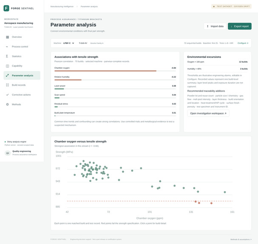
Task: Open the Configure link
Action: [243, 43]
